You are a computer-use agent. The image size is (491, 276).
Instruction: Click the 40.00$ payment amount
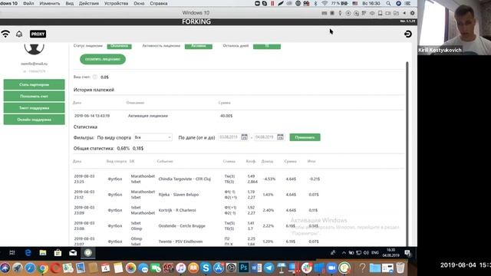click(x=226, y=116)
